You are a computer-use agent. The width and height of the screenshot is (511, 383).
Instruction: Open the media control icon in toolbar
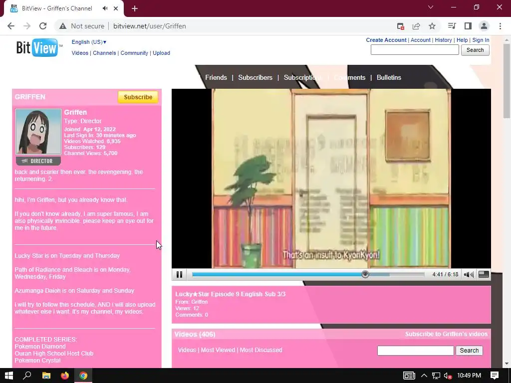pos(452,26)
